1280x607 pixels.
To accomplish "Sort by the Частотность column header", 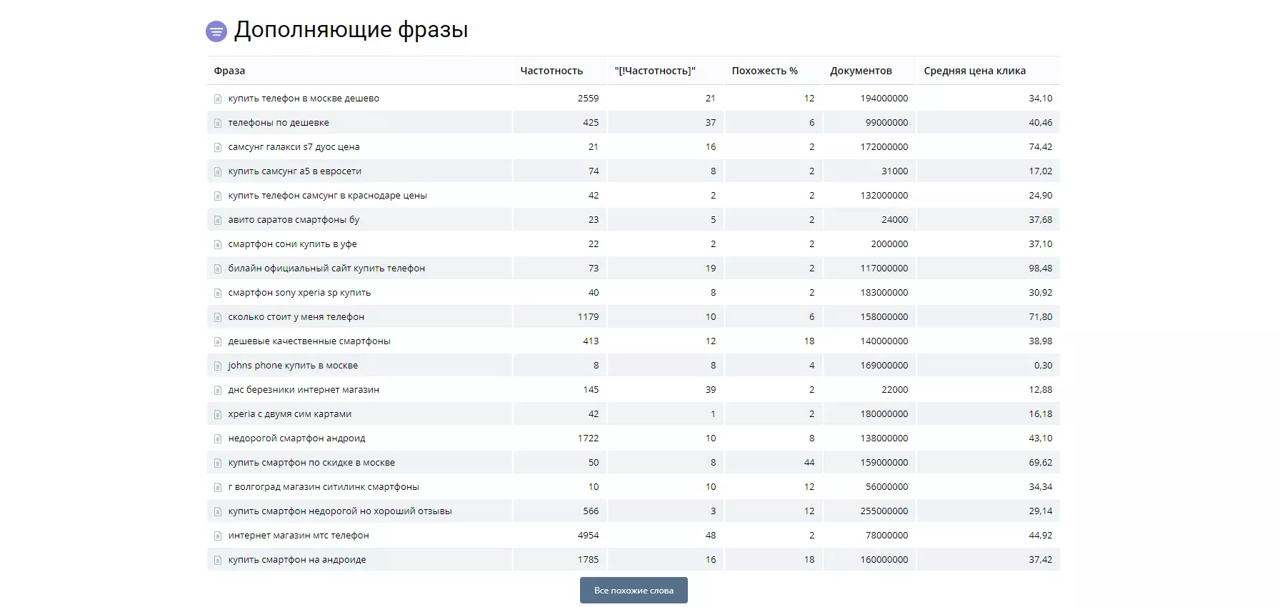I will 551,71.
